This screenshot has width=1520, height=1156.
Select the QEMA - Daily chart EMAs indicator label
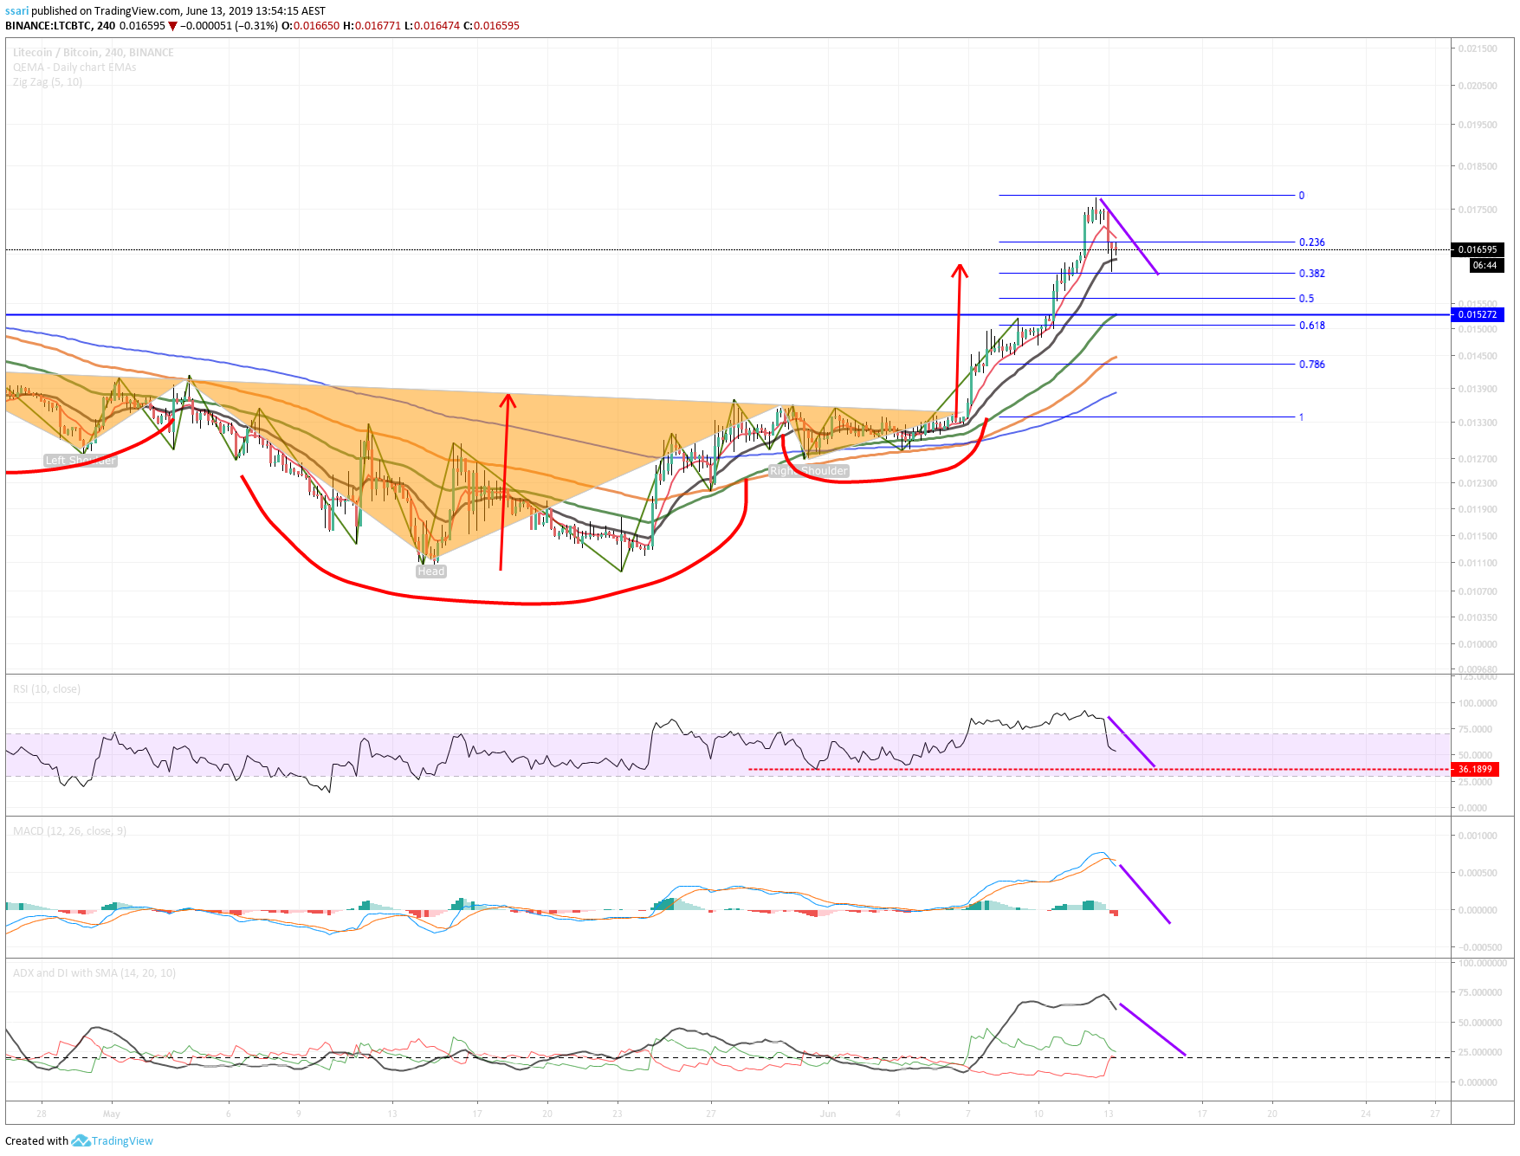tap(74, 68)
